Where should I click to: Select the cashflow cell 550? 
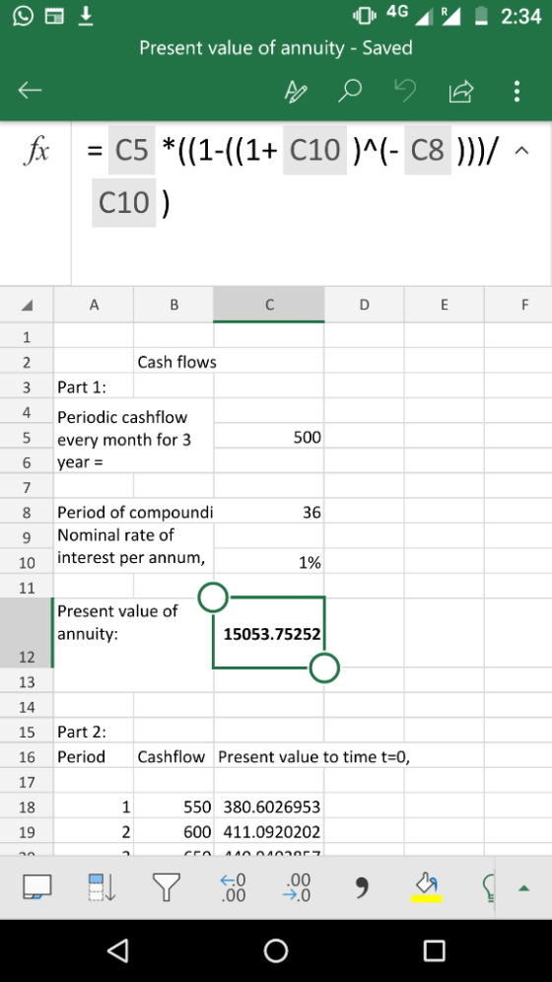pos(174,807)
